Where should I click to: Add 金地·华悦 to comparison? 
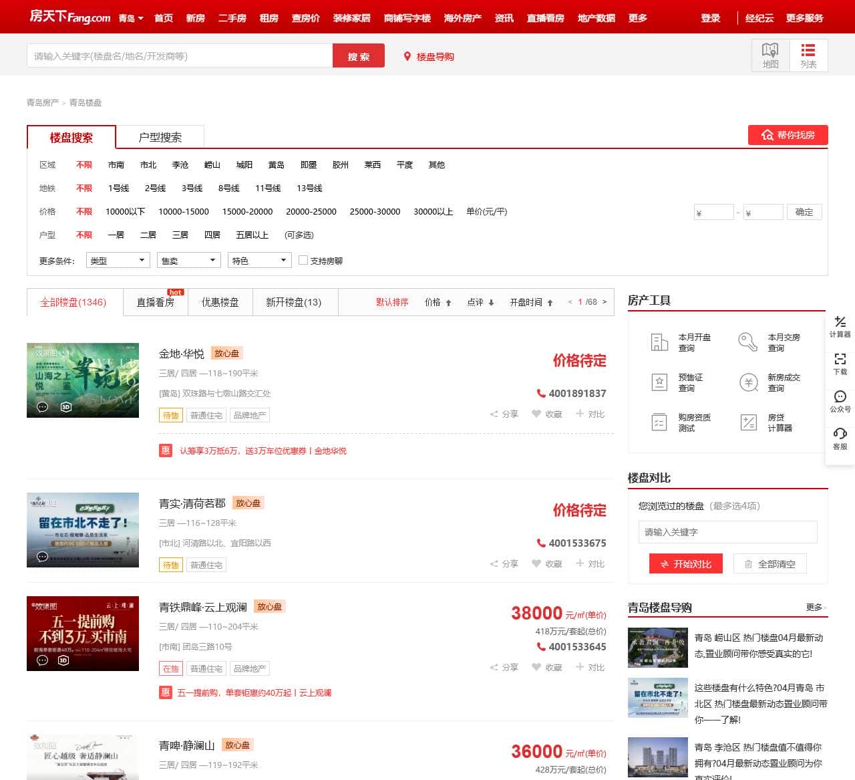pos(590,414)
